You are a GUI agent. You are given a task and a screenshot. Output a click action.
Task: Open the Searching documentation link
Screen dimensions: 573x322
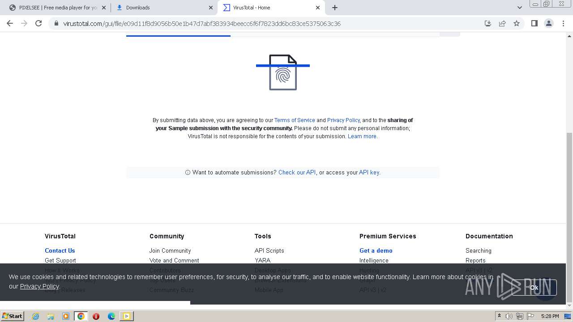(478, 250)
